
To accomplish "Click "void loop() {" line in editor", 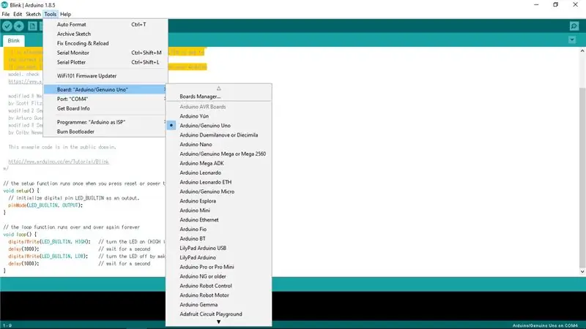I will (20, 234).
